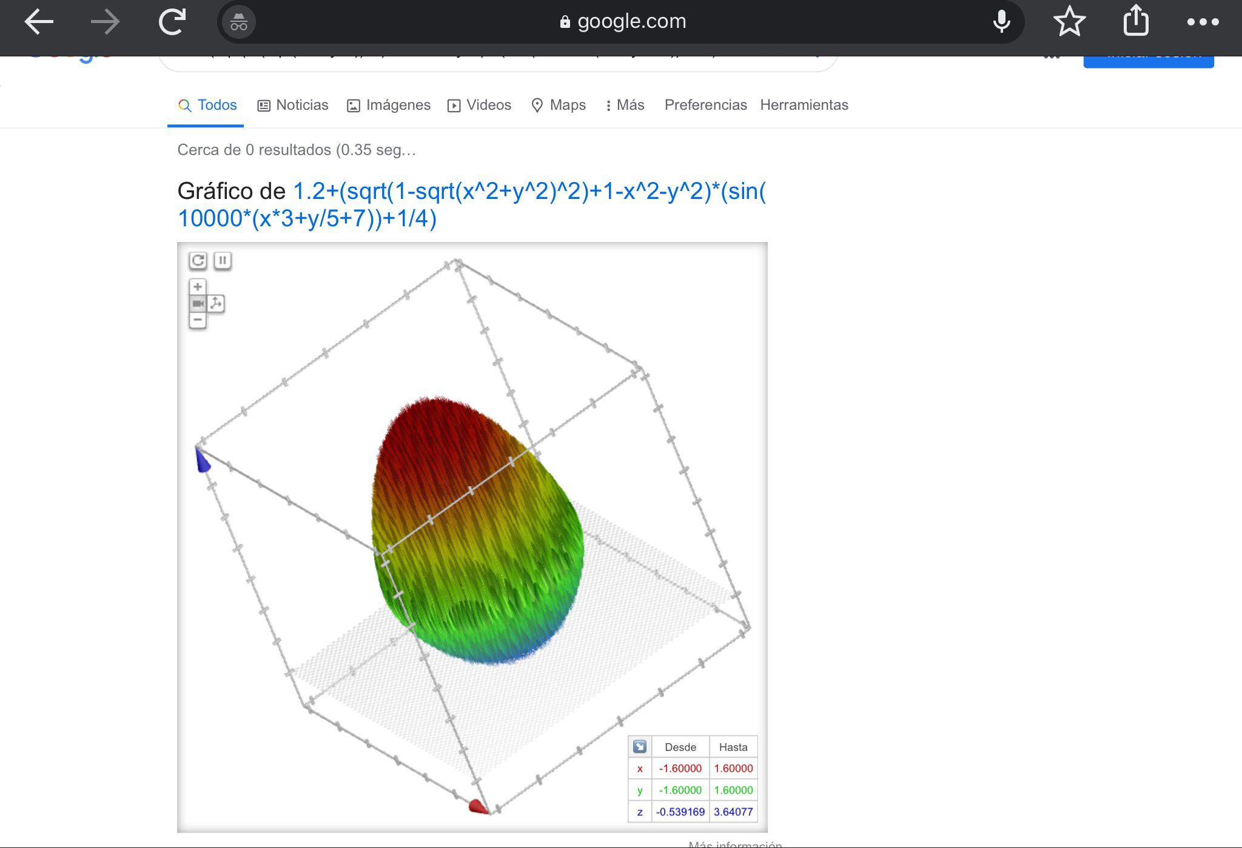Reset the 3D graph view
The image size is (1242, 848).
click(198, 261)
